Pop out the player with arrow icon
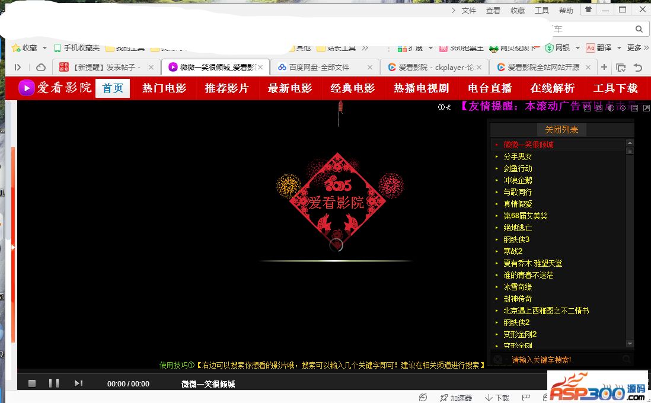The image size is (651, 403). (646, 108)
